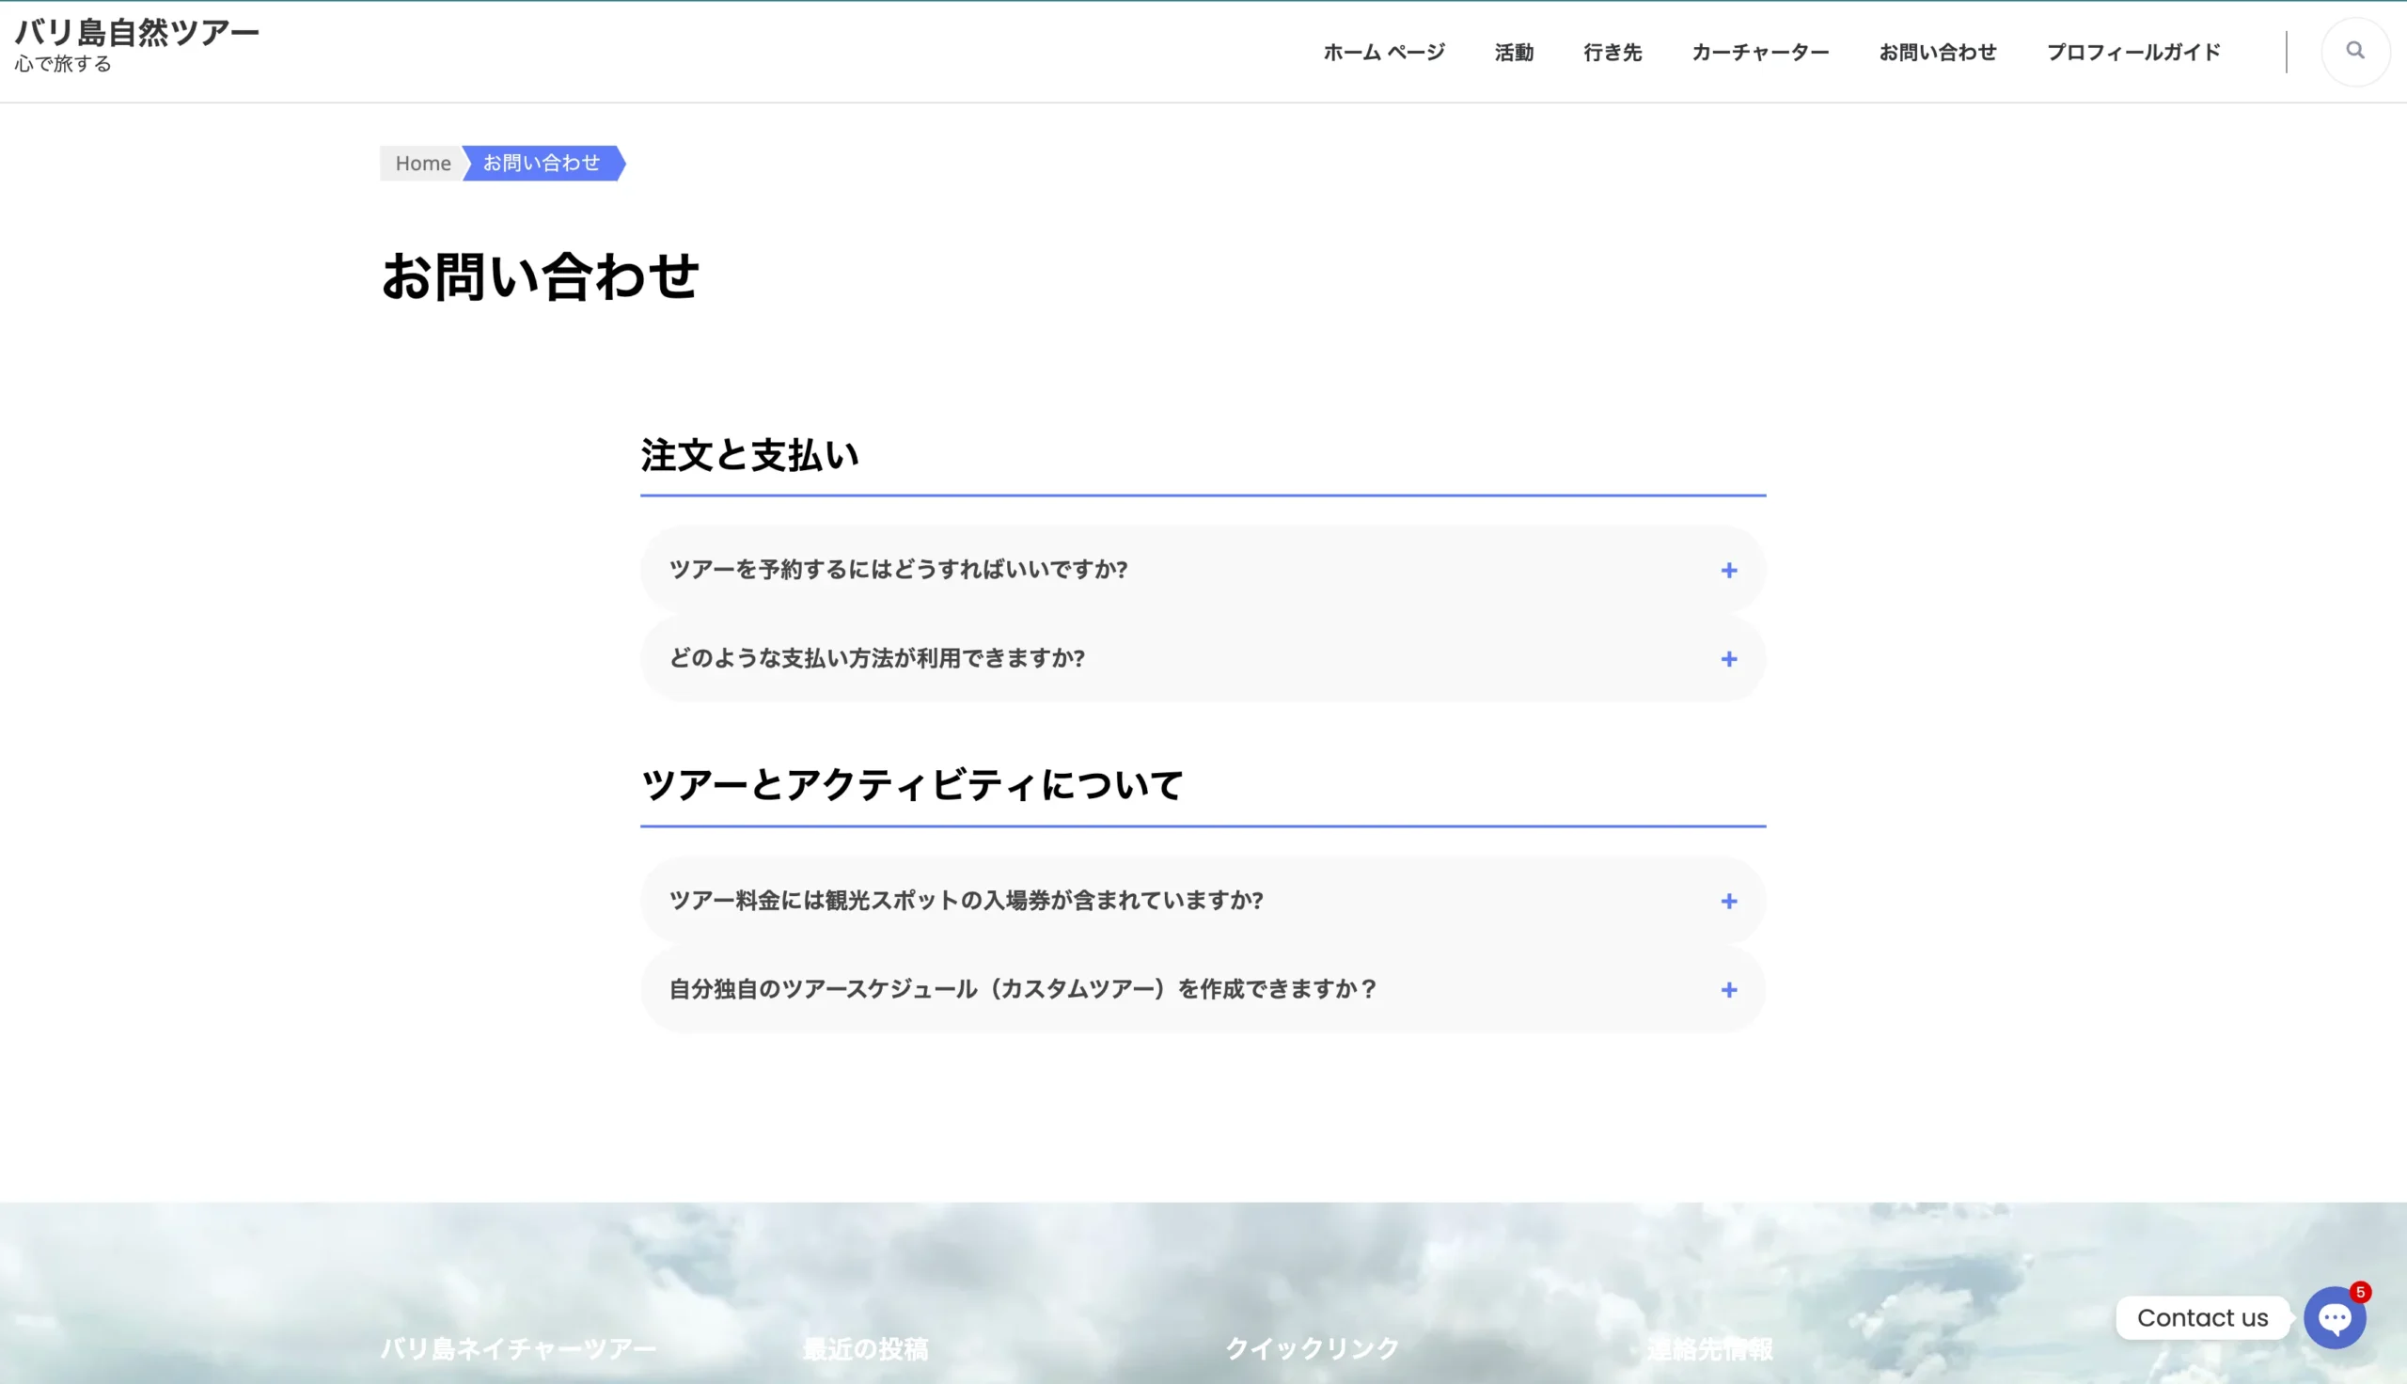Select 活動 in navigation menu
This screenshot has width=2407, height=1384.
point(1513,53)
